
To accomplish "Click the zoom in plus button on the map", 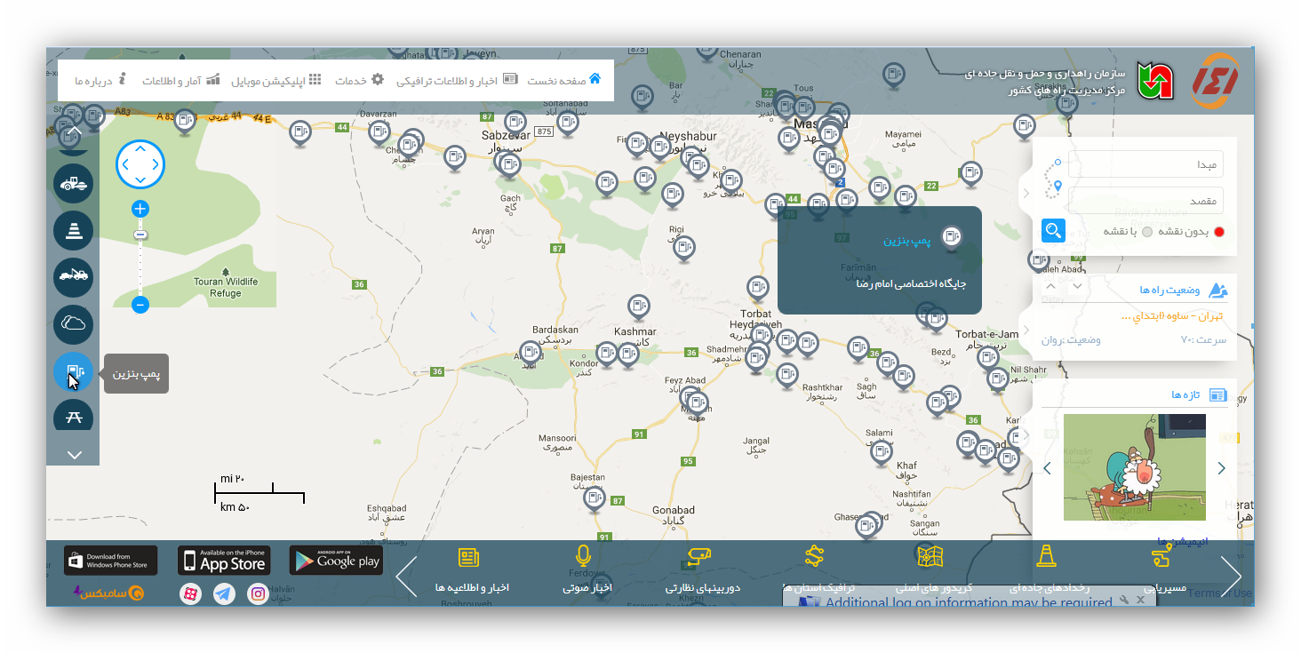I will click(140, 210).
